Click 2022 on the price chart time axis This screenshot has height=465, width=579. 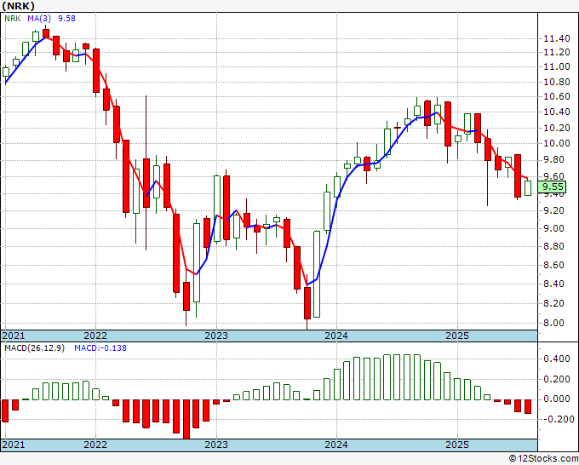(95, 336)
